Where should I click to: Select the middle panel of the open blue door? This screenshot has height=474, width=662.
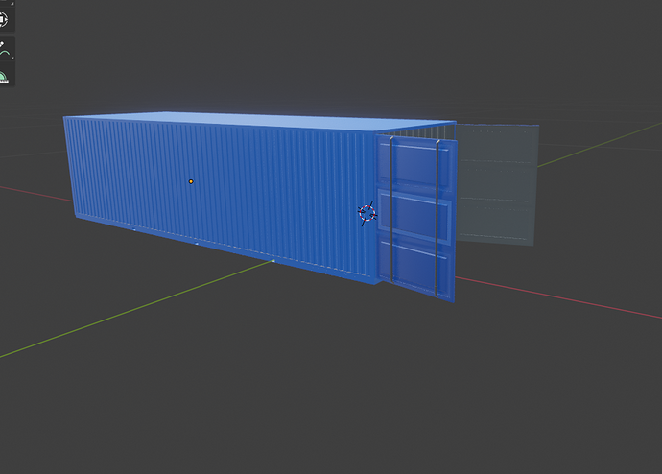point(414,217)
